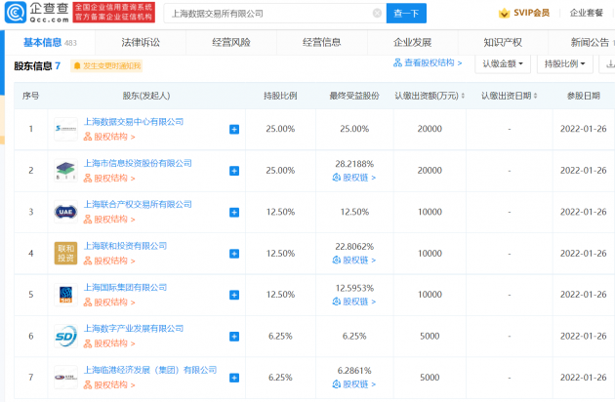The width and height of the screenshot is (615, 402).
Task: Open 股权结构 under 上海数据交易中心有限公司
Action: [109, 137]
